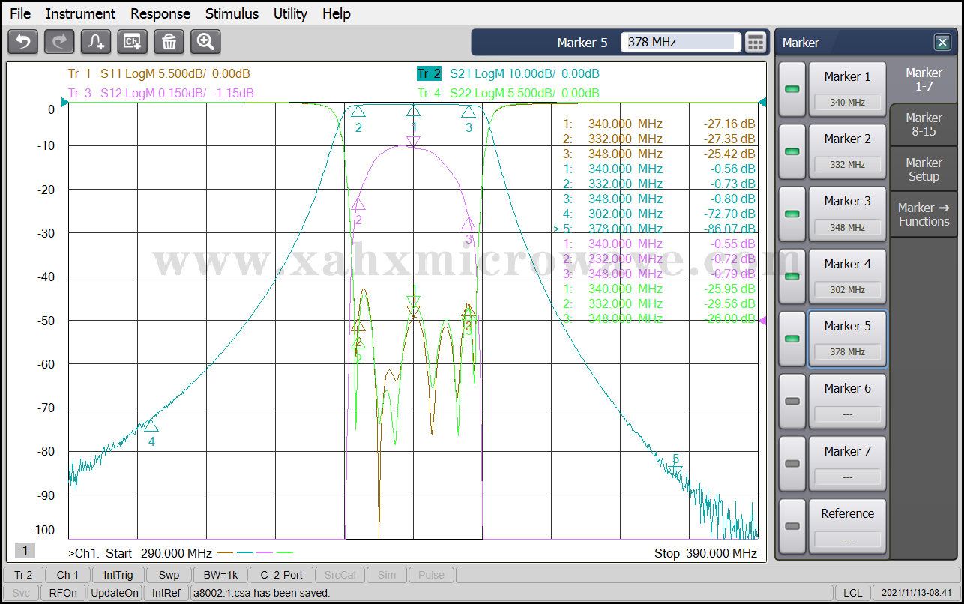Open the Instrument menu
The image size is (964, 604).
point(80,13)
